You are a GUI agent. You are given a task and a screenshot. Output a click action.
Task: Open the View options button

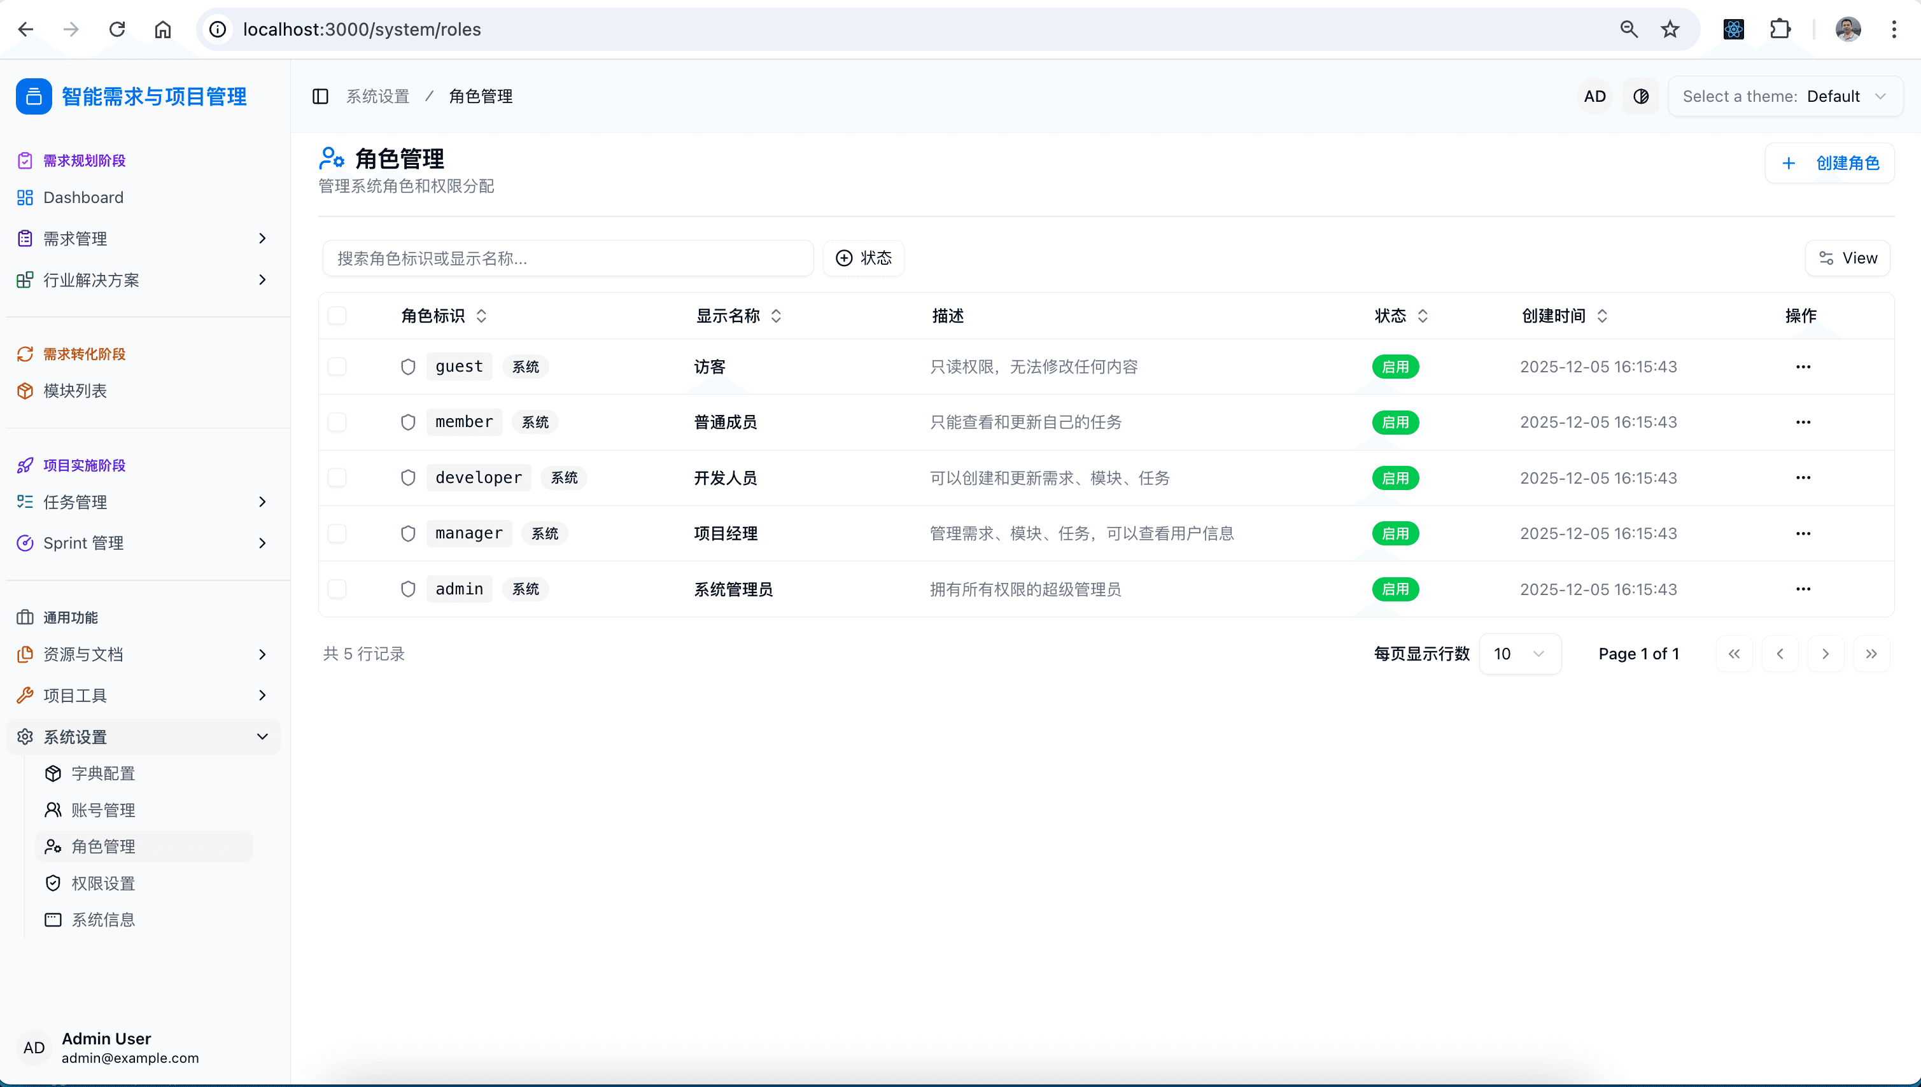coord(1848,258)
